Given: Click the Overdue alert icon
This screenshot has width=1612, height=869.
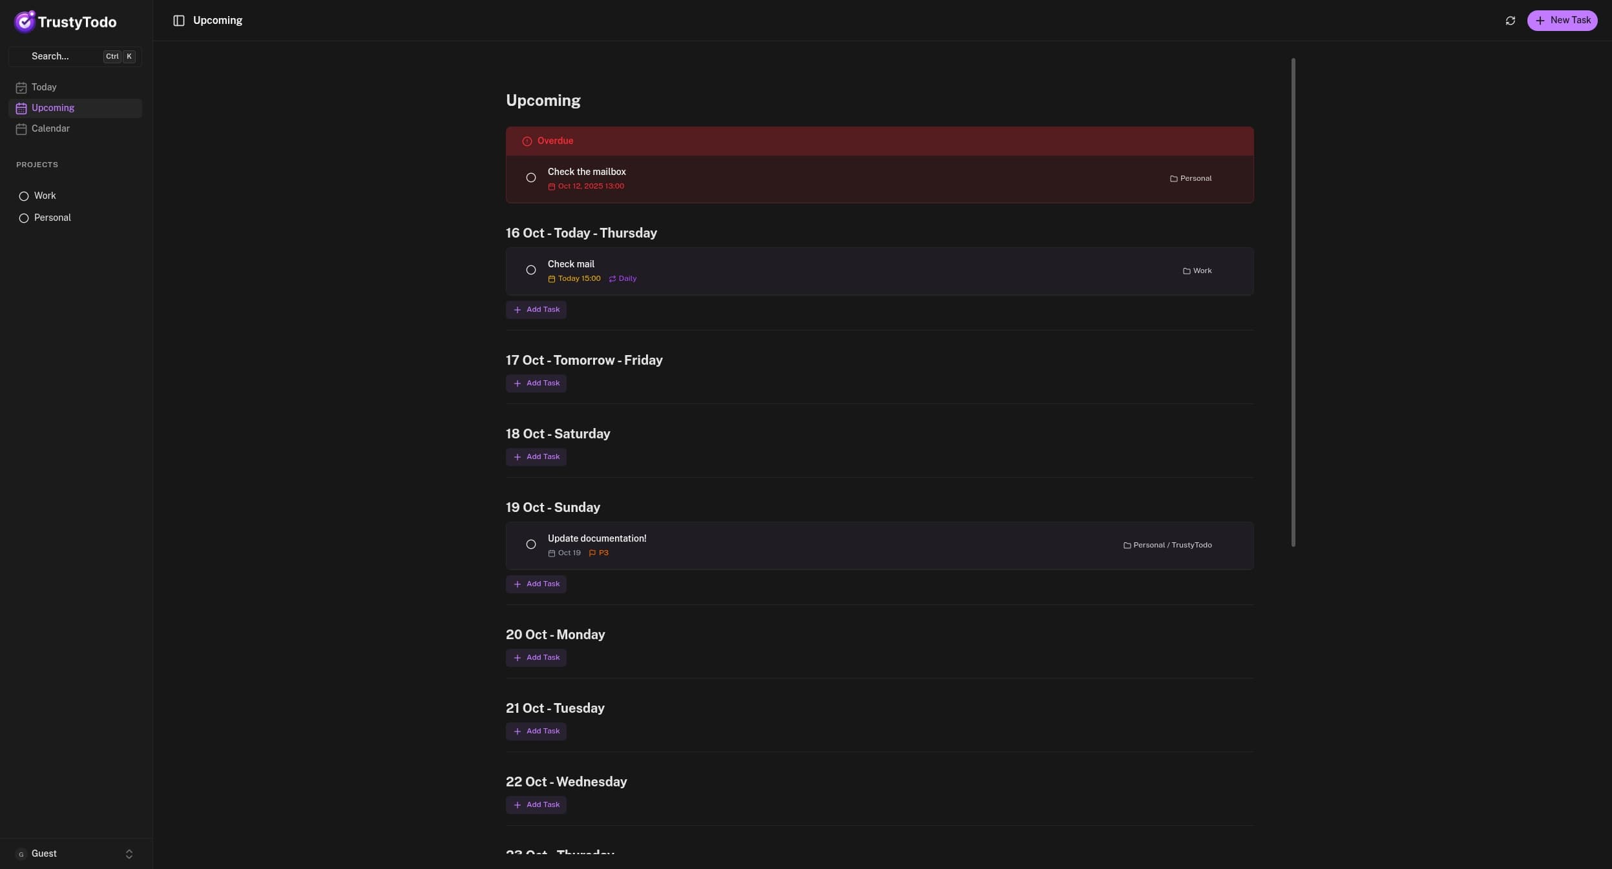Looking at the screenshot, I should point(527,141).
